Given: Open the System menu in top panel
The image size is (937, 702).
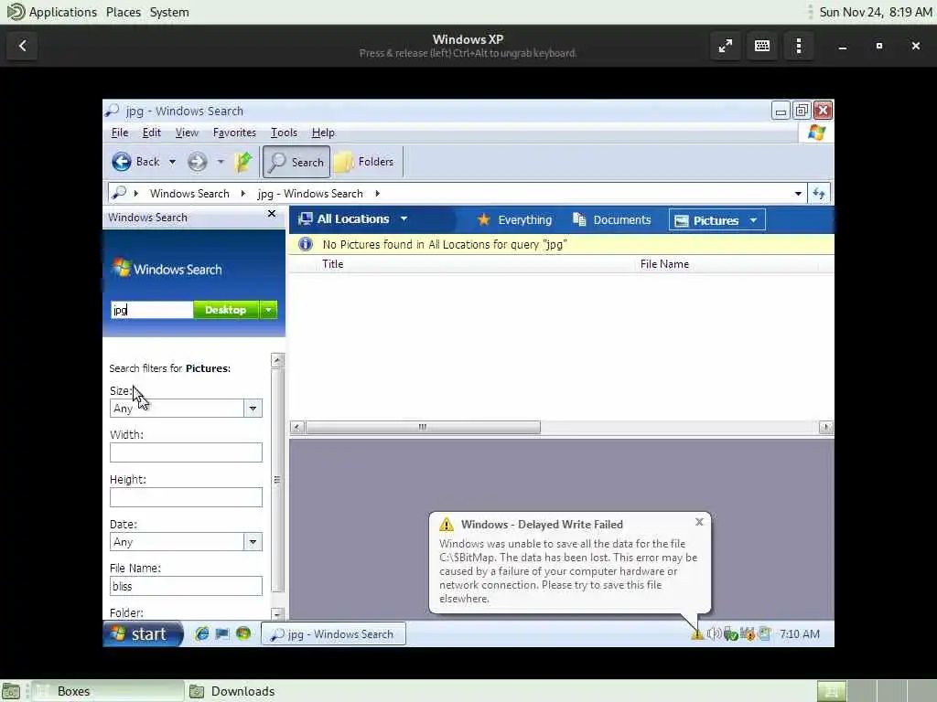Looking at the screenshot, I should pyautogui.click(x=169, y=12).
